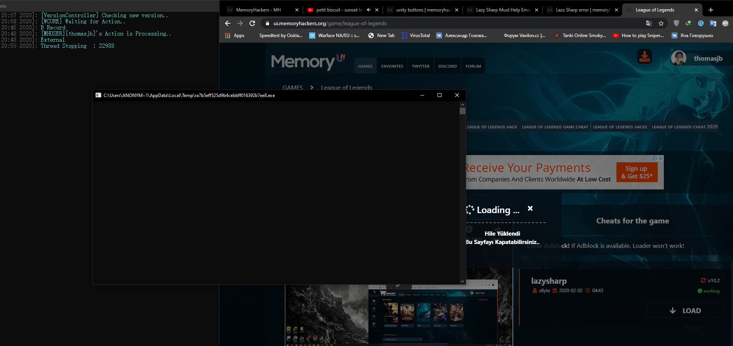The width and height of the screenshot is (733, 346).
Task: Click the thomasjb username
Action: (x=708, y=58)
